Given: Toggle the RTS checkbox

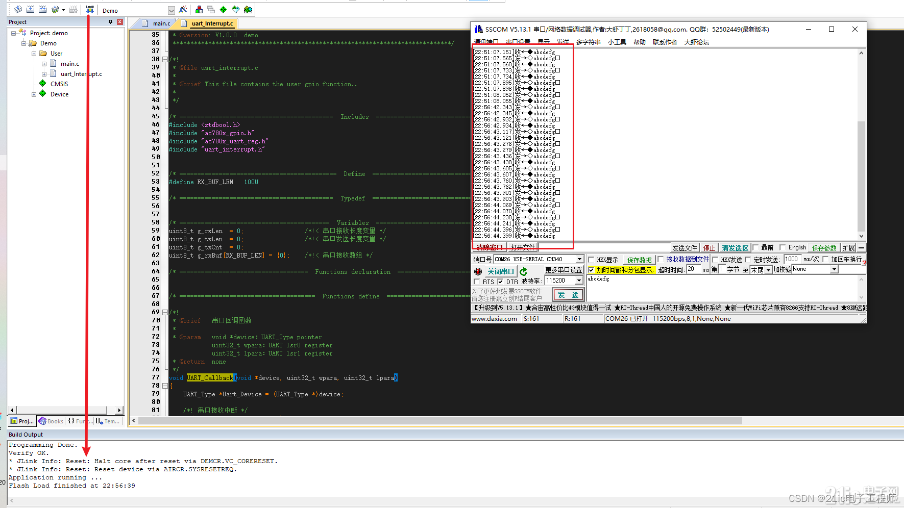Looking at the screenshot, I should coord(477,282).
